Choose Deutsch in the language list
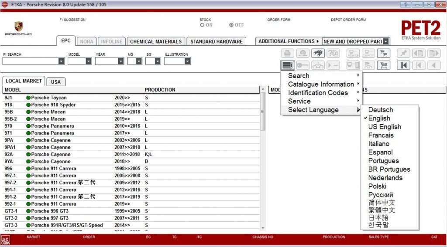The width and height of the screenshot is (447, 247). coord(380,110)
